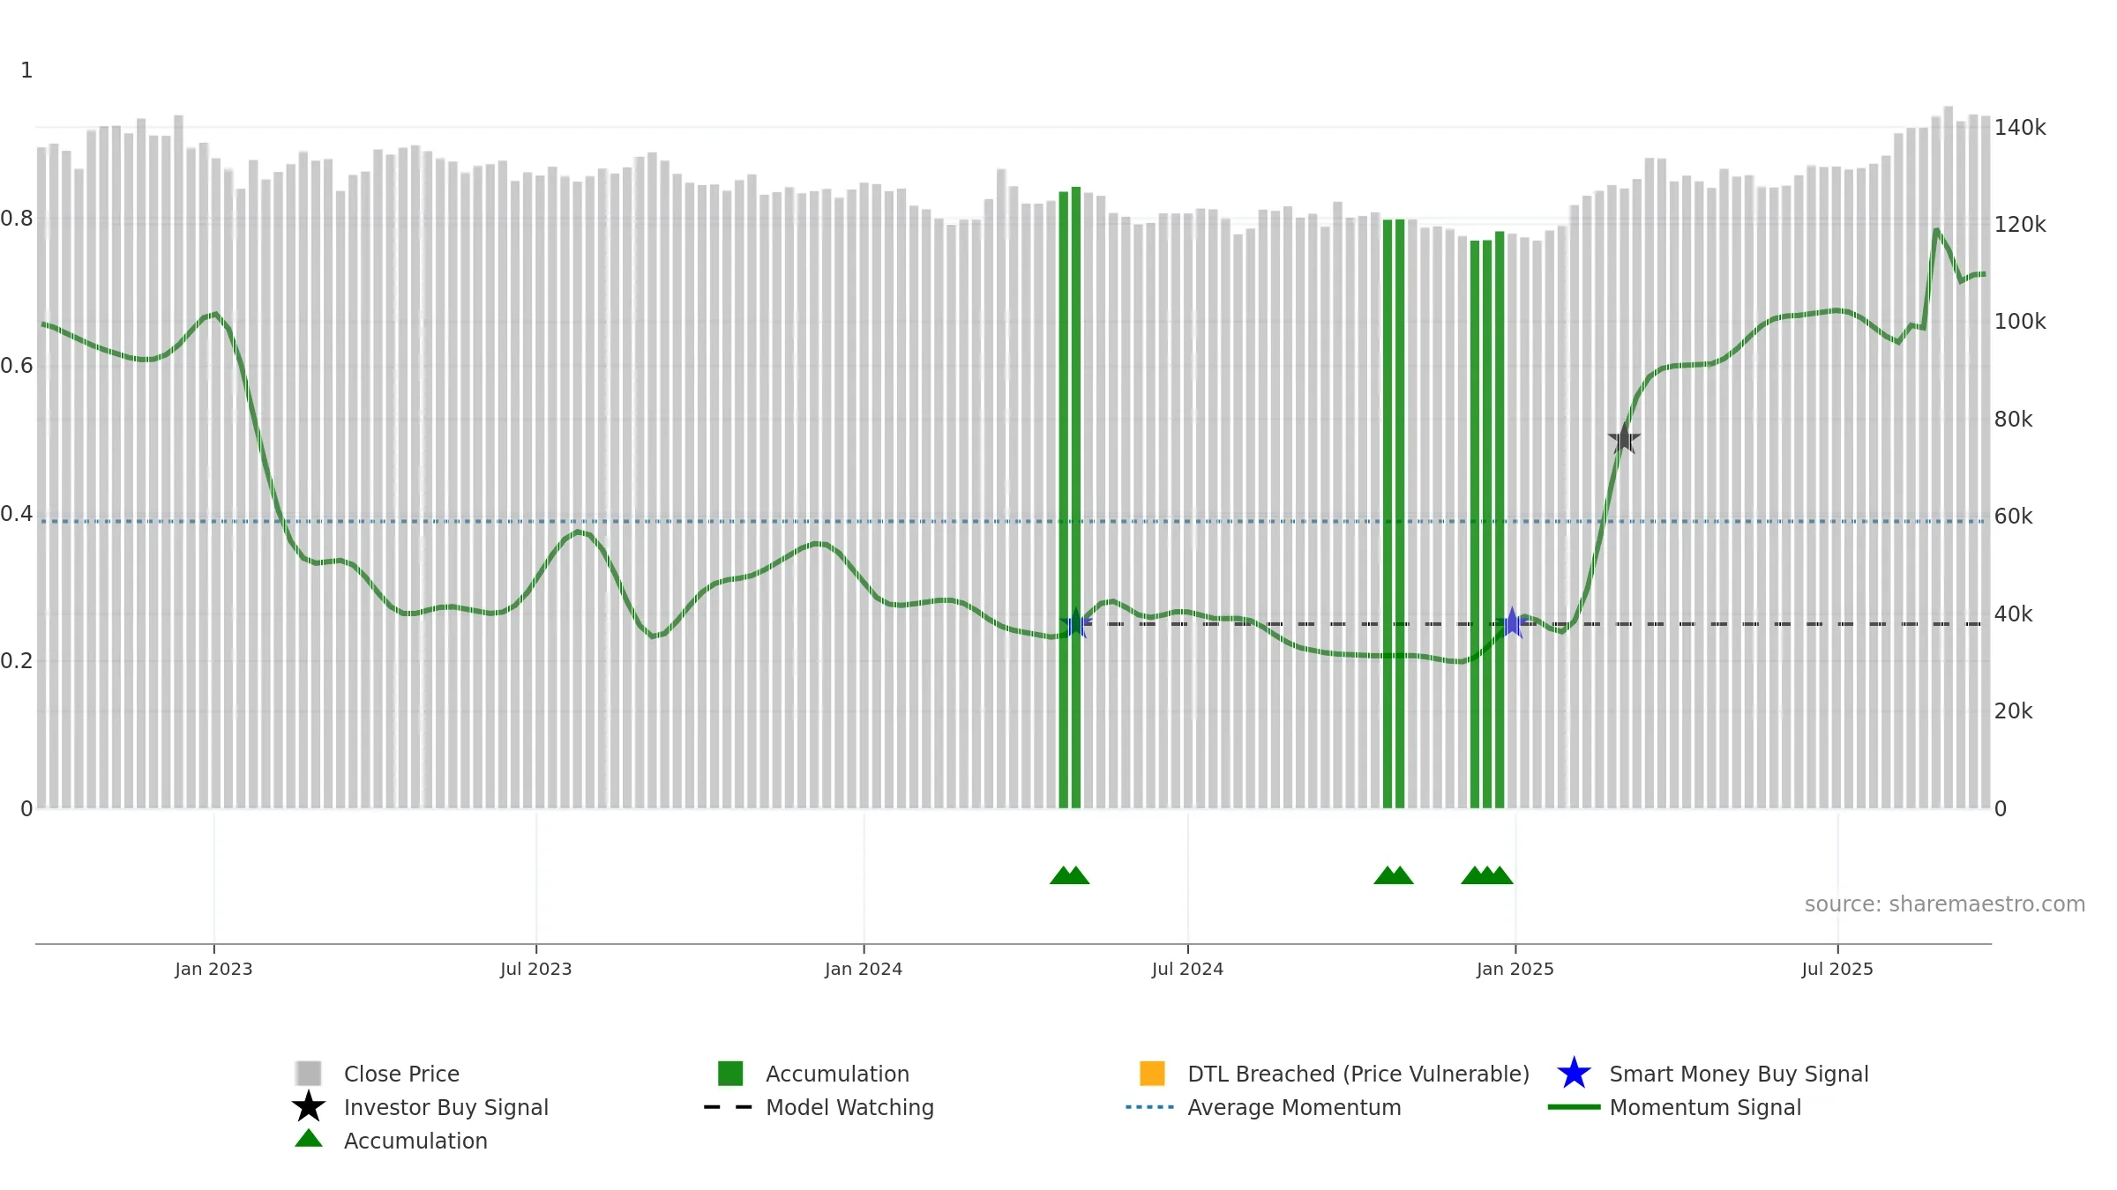Click the black star icon in legend
Screen dimensions: 2117x1190
point(309,1106)
